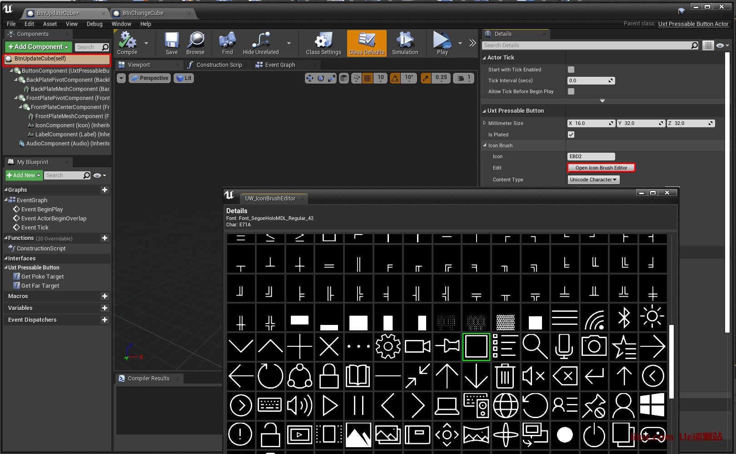Select the globe icon in icon grid

(x=505, y=405)
